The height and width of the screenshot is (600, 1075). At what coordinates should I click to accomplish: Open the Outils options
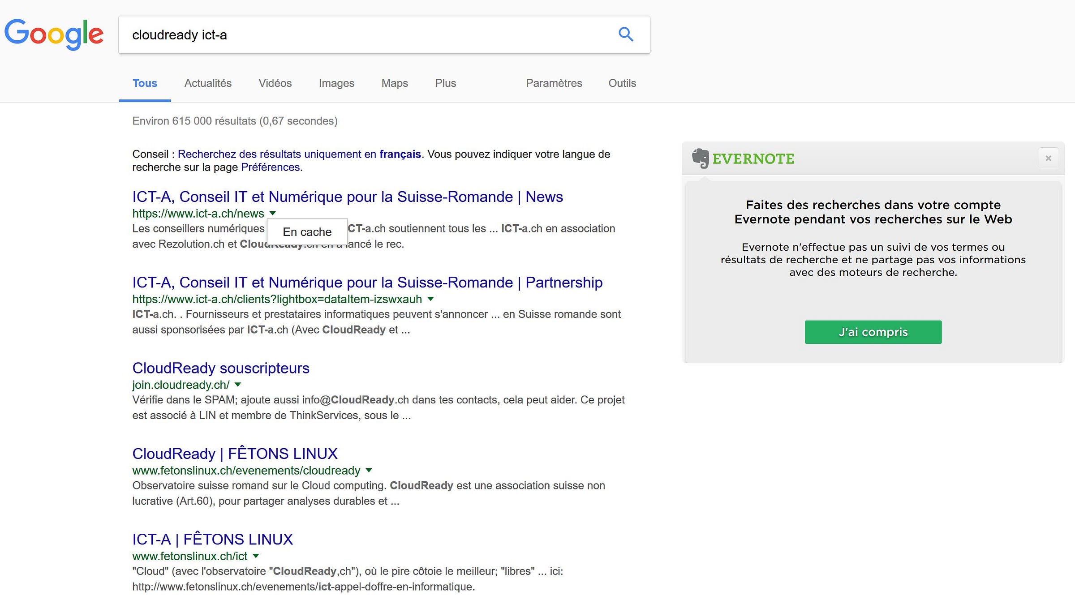[622, 83]
